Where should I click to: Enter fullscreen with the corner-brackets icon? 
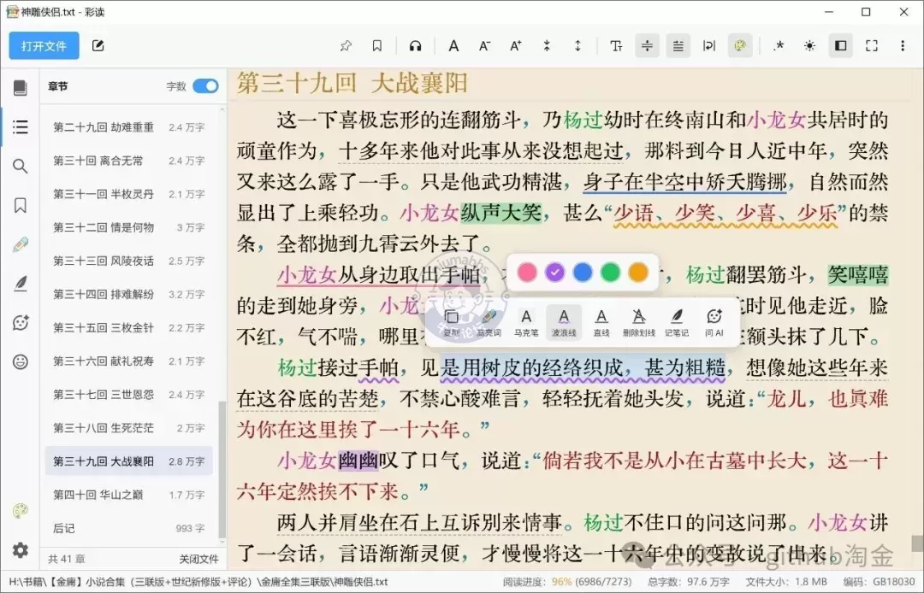point(872,46)
